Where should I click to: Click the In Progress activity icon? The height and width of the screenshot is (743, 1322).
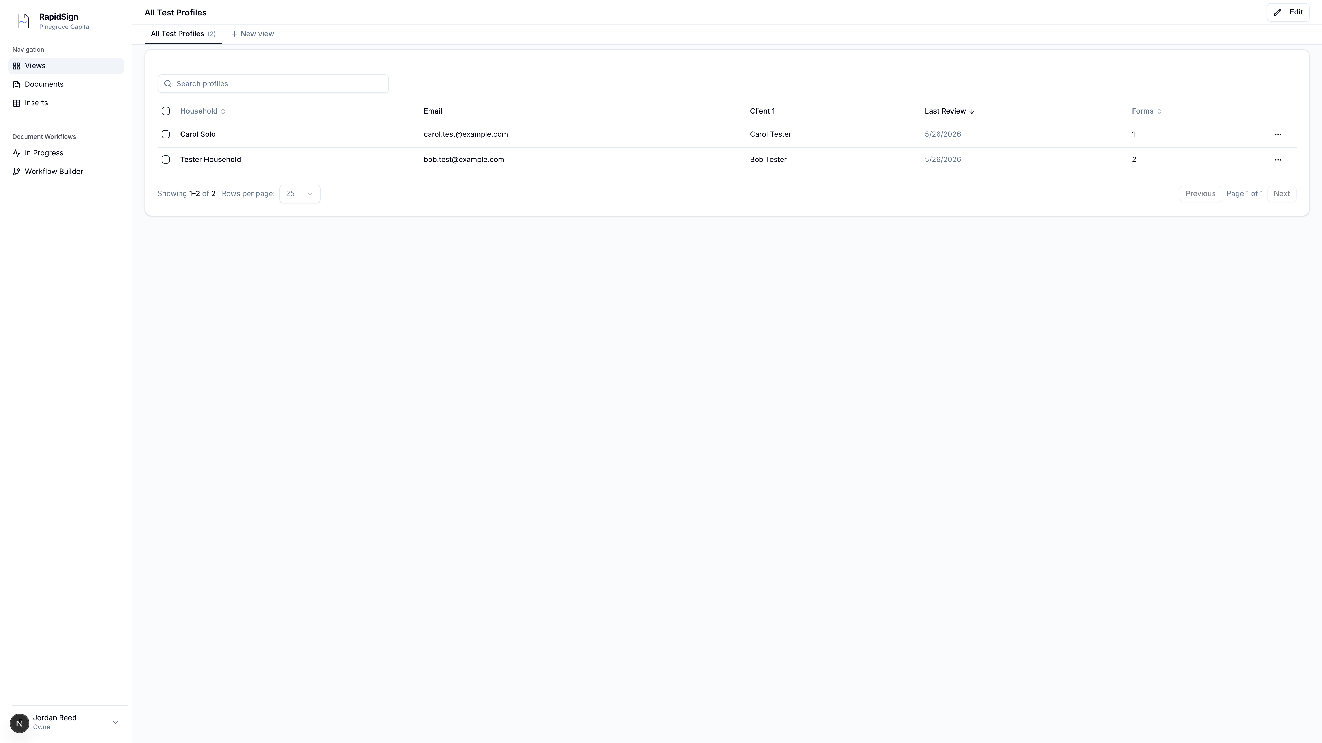[x=17, y=153]
